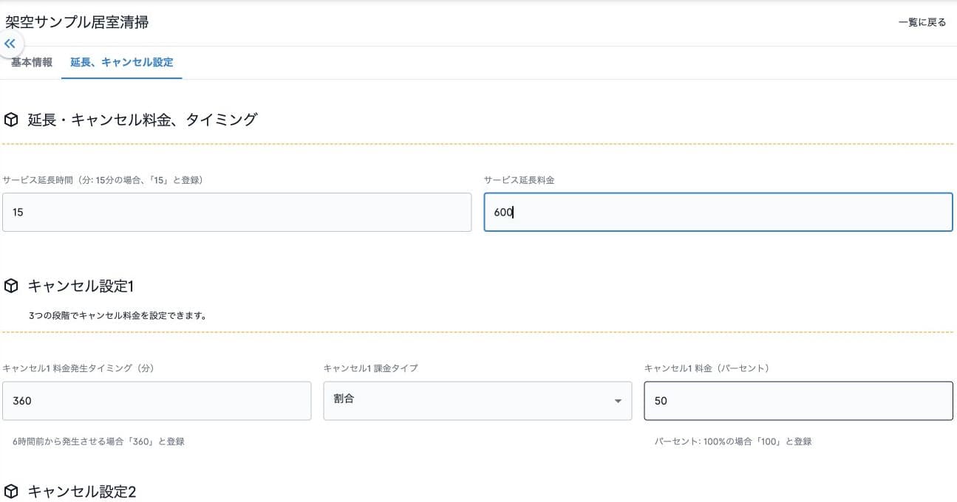This screenshot has width=957, height=502.
Task: Edit キャンセル1 料金（パーセント） field
Action: (798, 401)
